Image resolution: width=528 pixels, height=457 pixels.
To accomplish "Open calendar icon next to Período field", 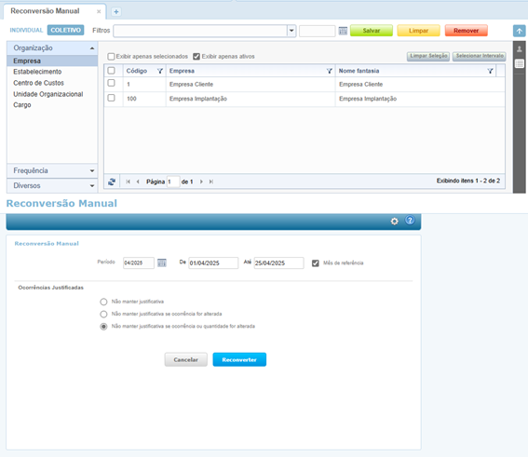I will coord(162,262).
